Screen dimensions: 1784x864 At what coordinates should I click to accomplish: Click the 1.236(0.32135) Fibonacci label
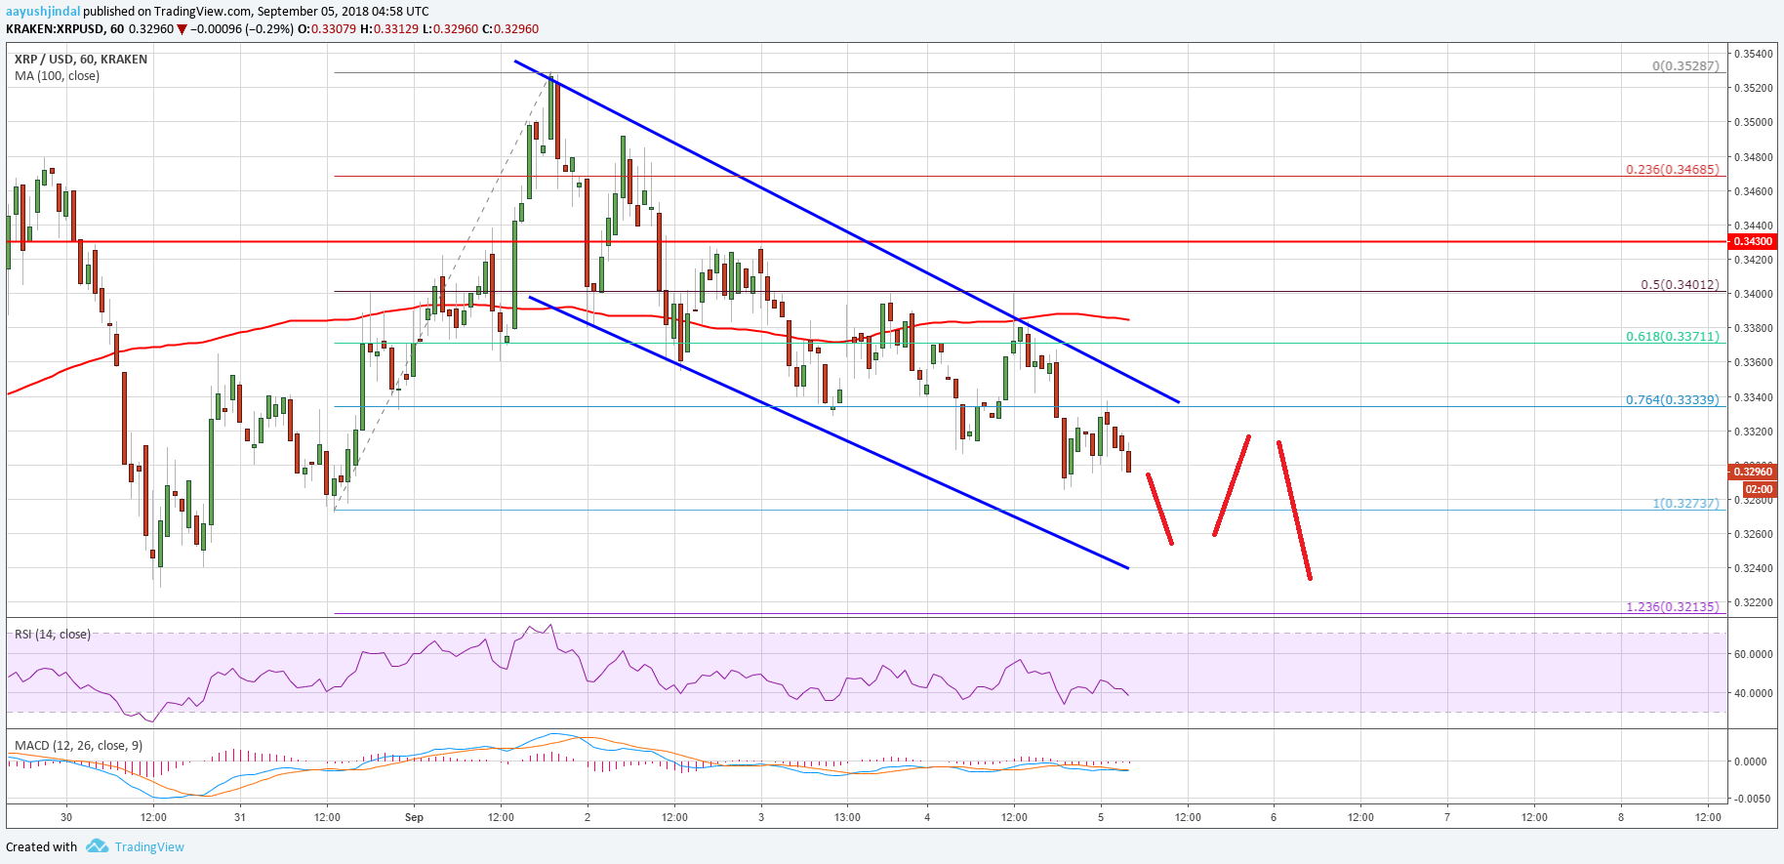tap(1673, 607)
